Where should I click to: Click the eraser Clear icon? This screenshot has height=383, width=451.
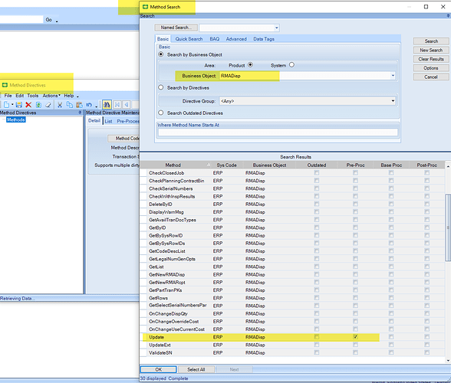[x=48, y=105]
